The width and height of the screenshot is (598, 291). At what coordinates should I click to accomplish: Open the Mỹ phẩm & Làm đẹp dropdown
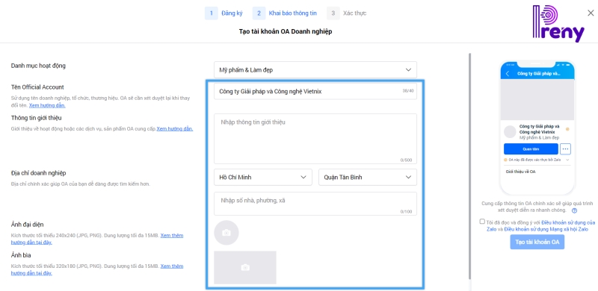click(x=315, y=70)
